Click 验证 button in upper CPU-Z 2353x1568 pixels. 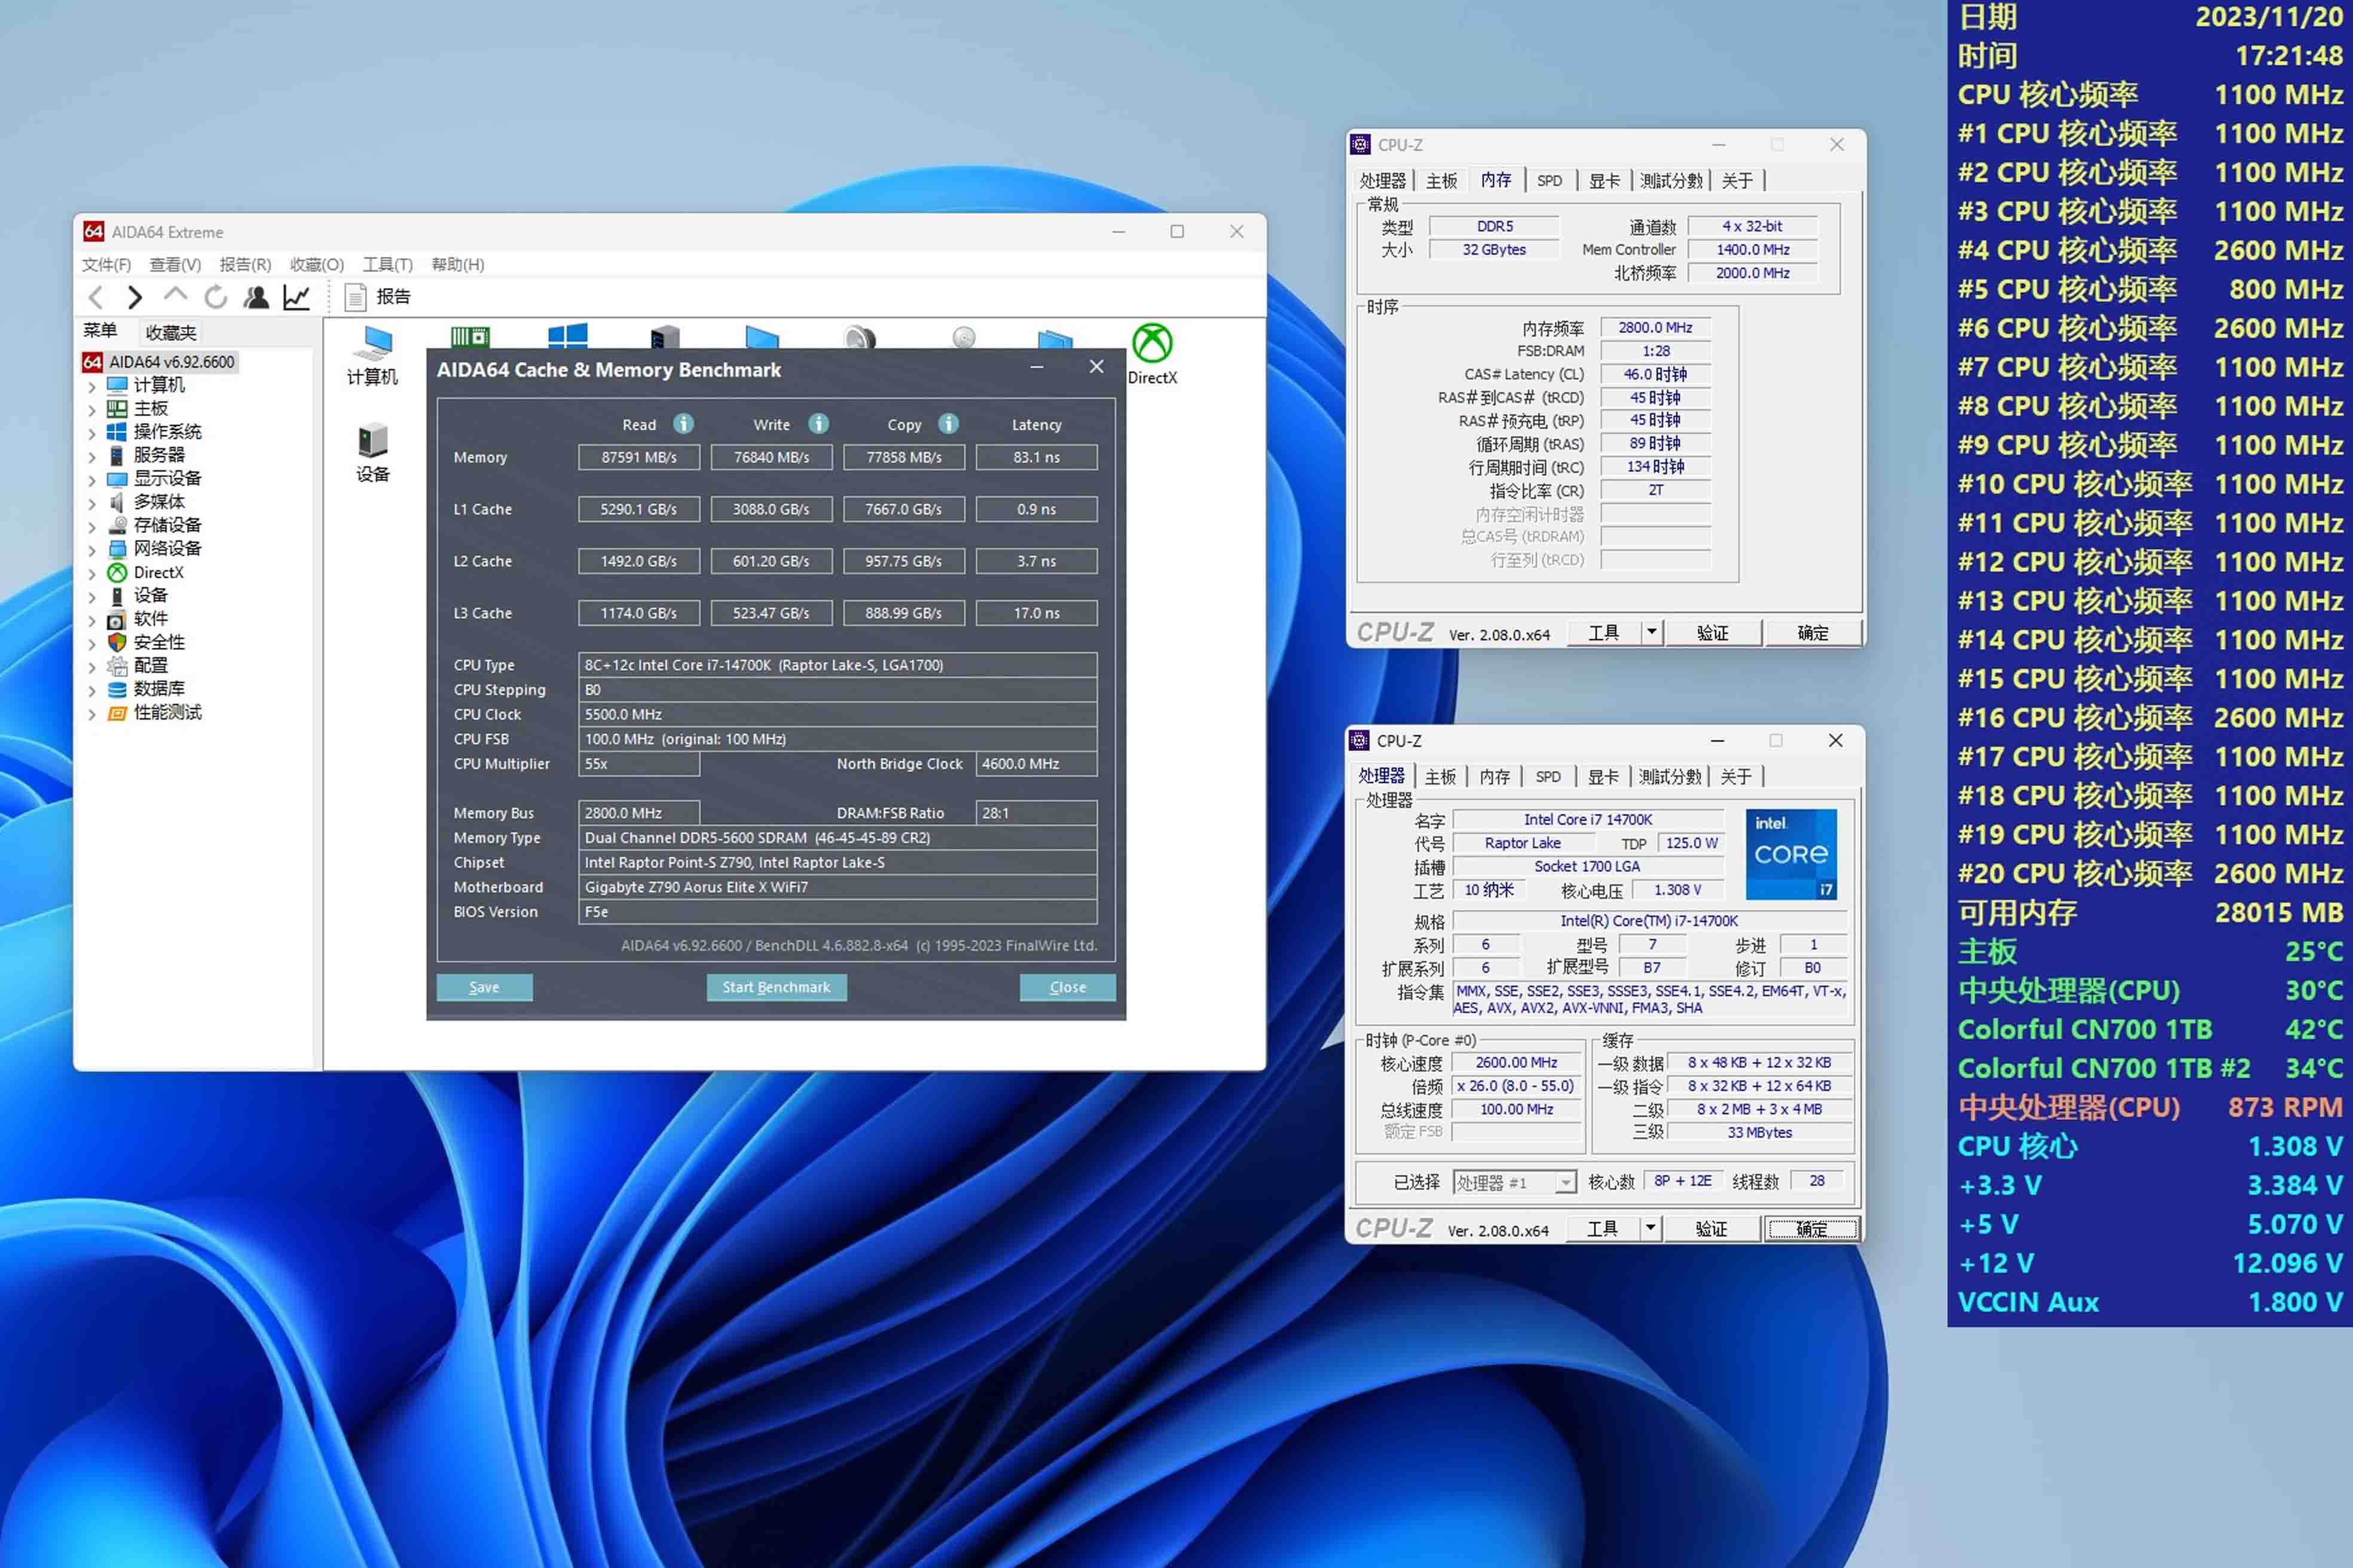point(1713,632)
